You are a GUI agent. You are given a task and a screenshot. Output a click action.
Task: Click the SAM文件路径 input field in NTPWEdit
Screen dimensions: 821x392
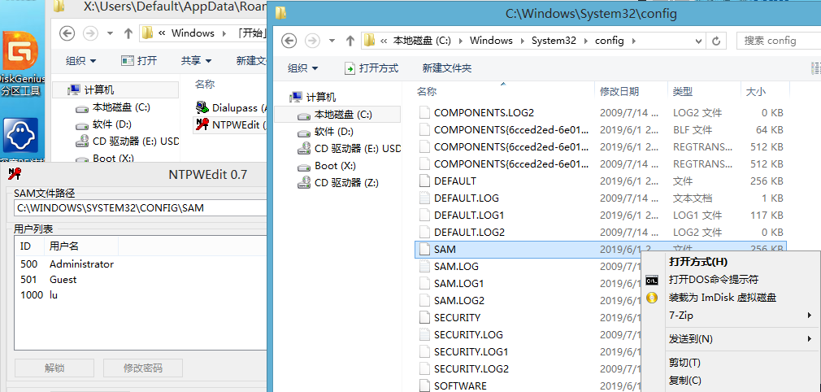[x=141, y=208]
